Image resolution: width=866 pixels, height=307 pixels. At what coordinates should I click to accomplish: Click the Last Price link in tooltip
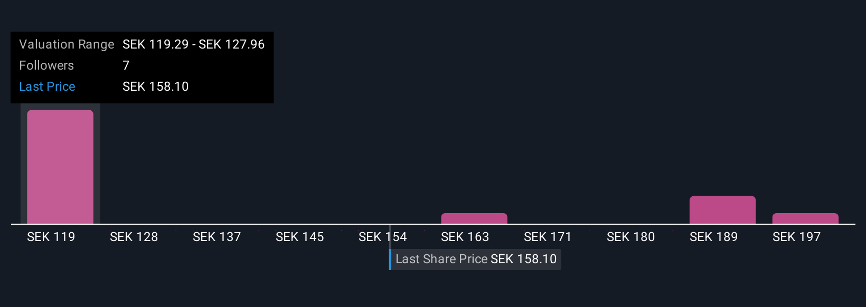pyautogui.click(x=47, y=87)
